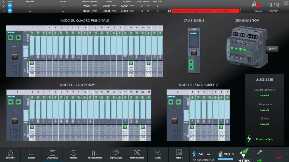Image resolution: width=289 pixels, height=162 pixels.
Task: Open Impostazioni gear settings
Action: [116, 154]
